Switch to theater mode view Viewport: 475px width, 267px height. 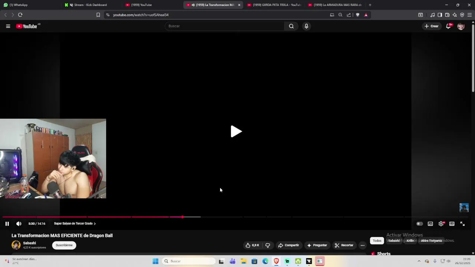click(x=452, y=224)
